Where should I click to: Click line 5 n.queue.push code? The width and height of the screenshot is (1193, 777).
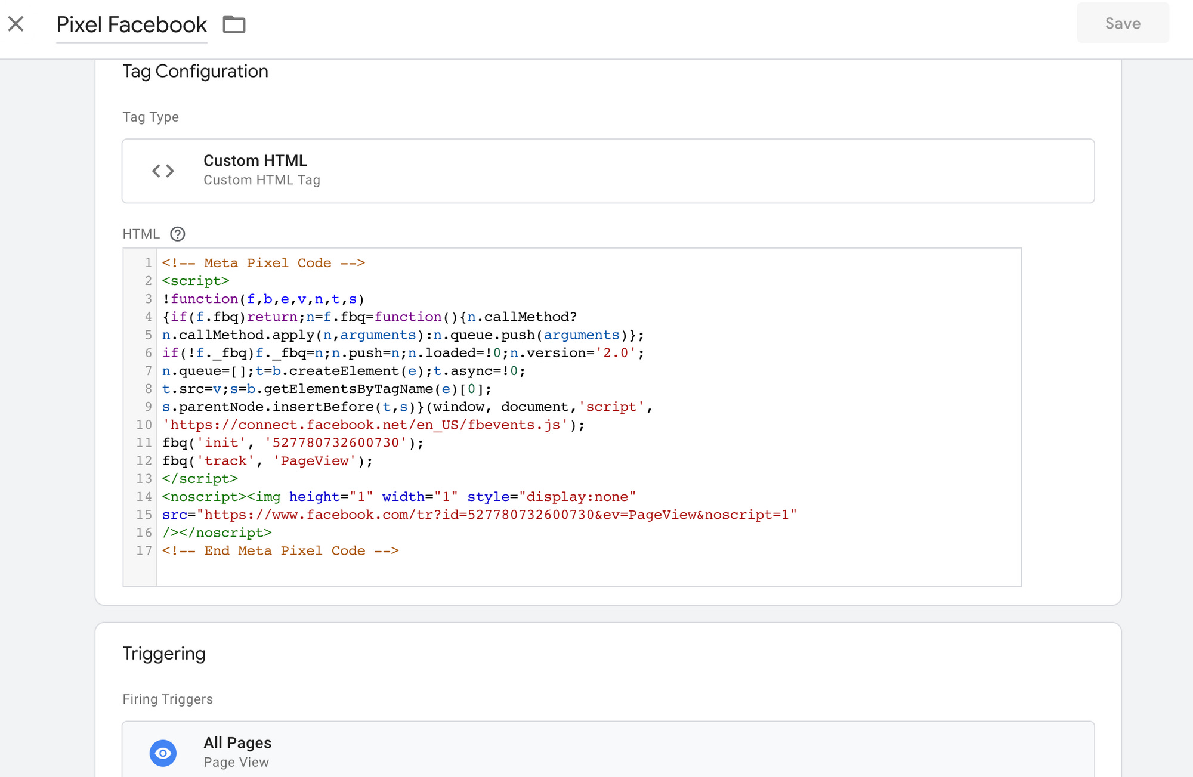tap(403, 335)
